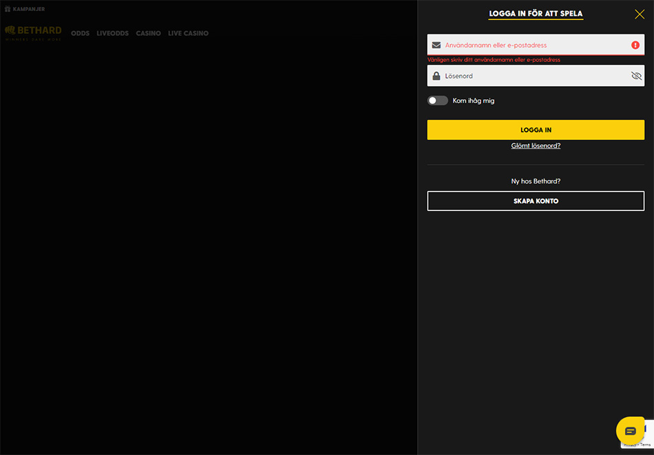Open the Glömt lösenord? link
This screenshot has height=455, width=654.
tap(536, 145)
